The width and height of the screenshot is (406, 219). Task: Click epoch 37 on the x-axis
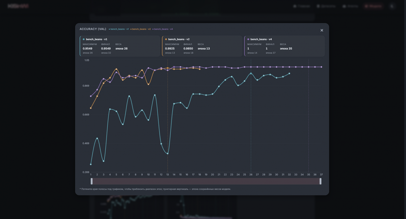(321, 175)
